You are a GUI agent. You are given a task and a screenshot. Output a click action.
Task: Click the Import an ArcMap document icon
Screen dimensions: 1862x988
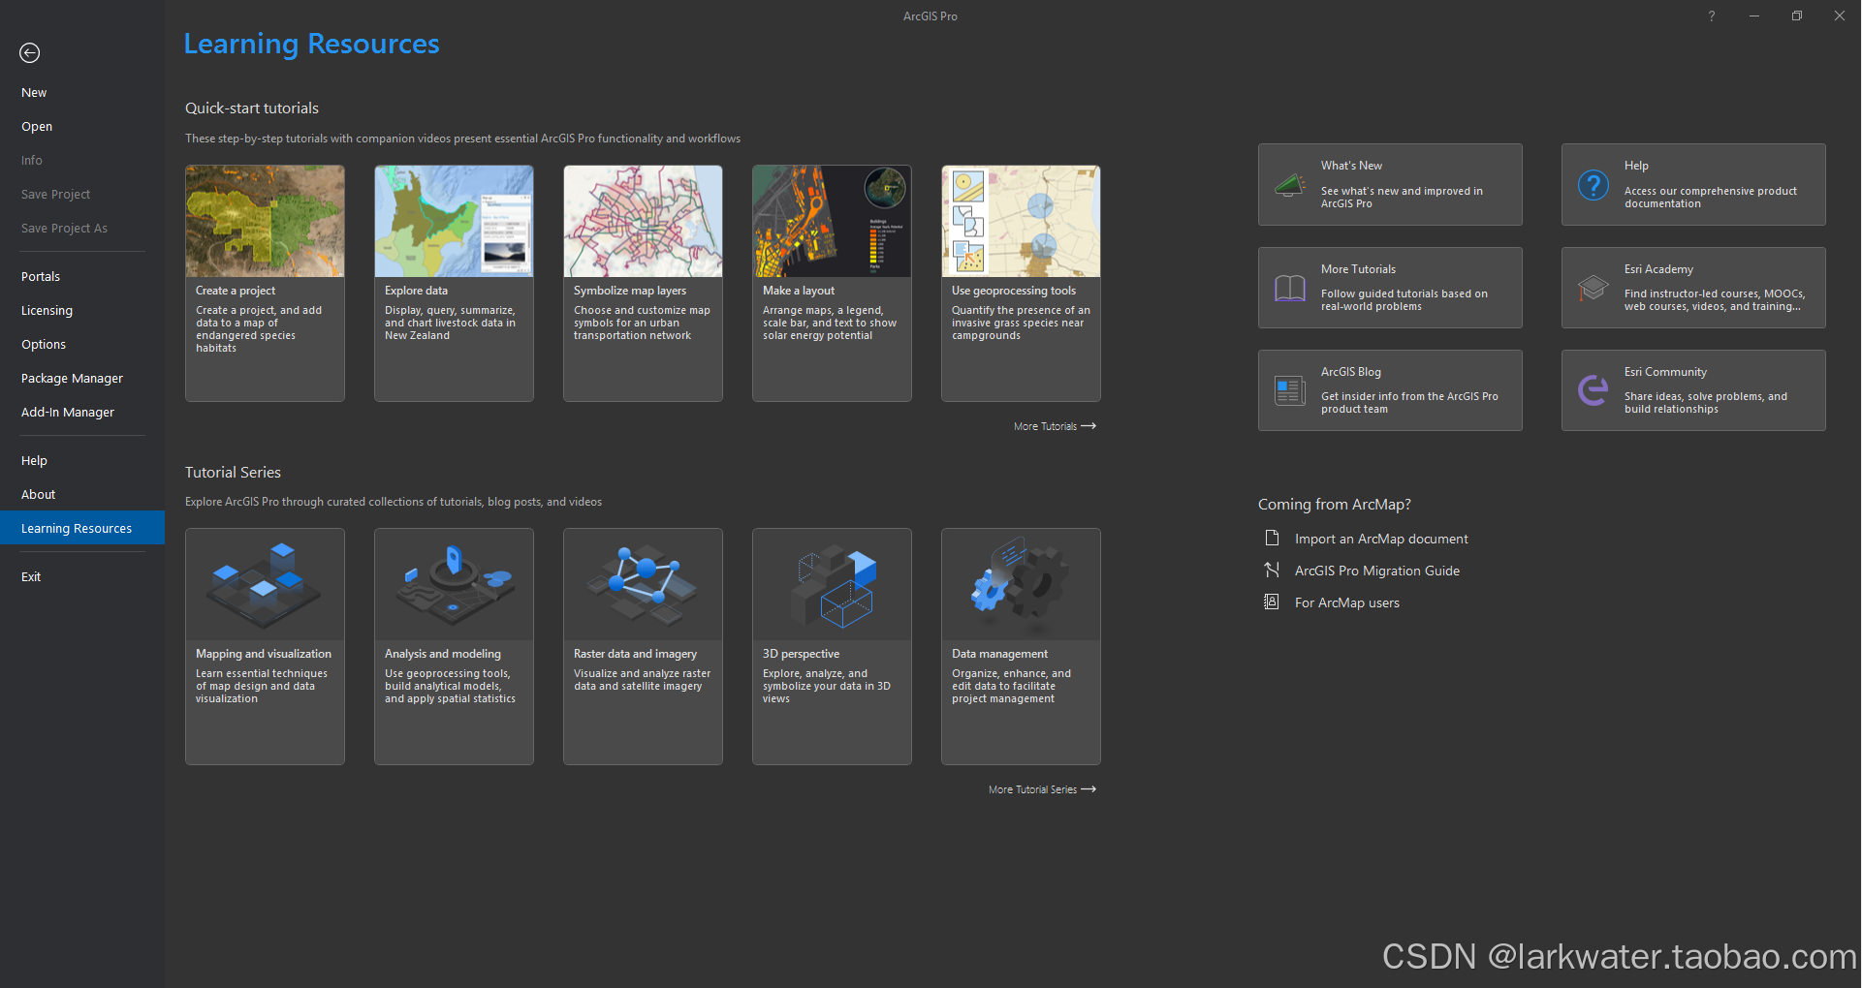(x=1272, y=538)
